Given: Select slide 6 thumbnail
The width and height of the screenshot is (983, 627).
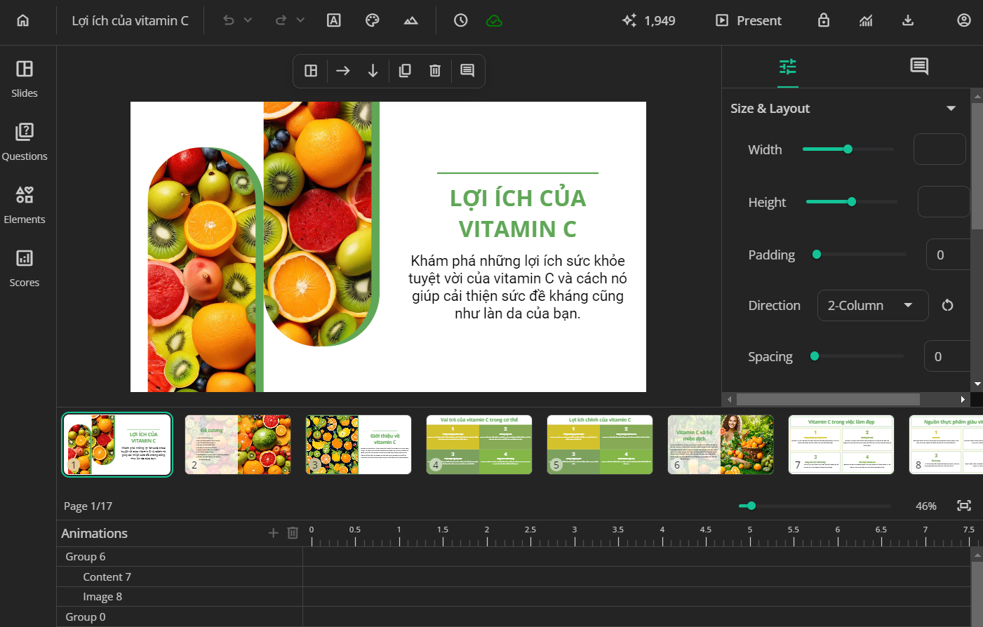Looking at the screenshot, I should tap(721, 445).
